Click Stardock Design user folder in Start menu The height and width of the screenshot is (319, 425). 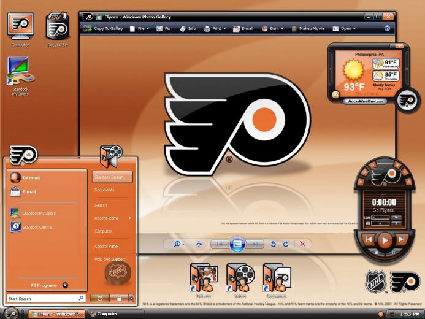click(x=112, y=177)
